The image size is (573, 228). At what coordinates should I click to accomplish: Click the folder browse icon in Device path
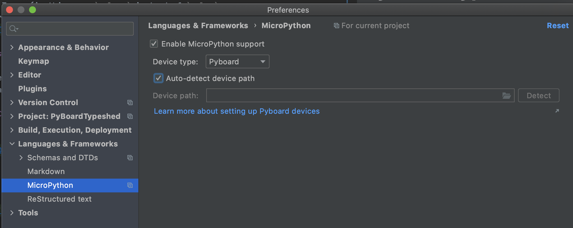506,96
